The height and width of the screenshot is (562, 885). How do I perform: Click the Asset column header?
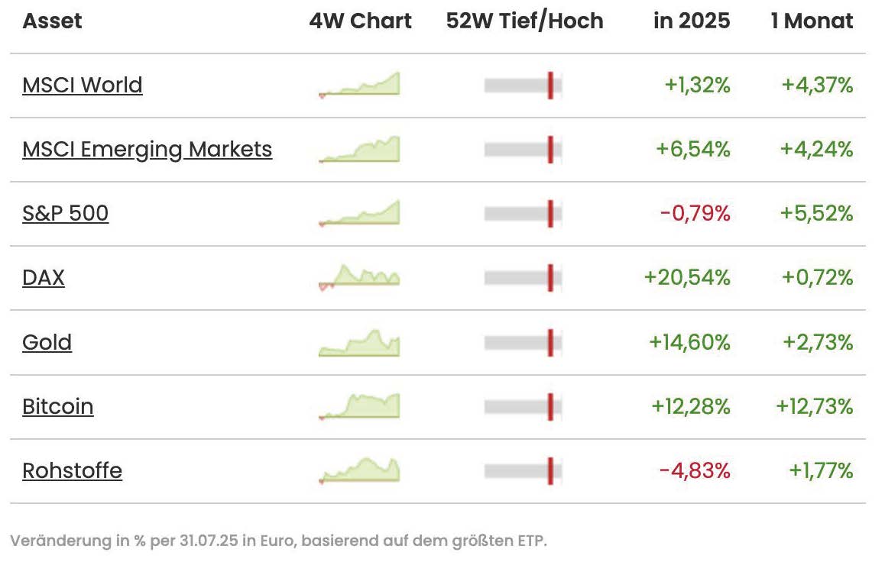tap(52, 21)
